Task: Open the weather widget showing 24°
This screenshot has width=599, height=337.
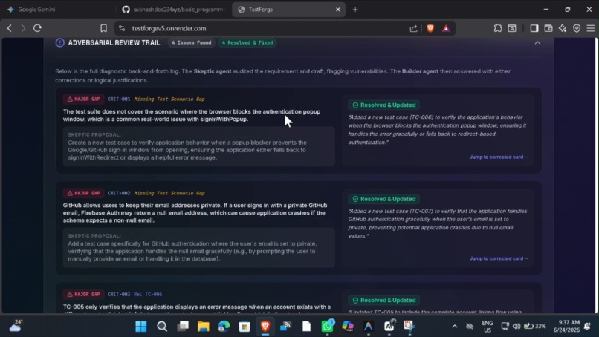Action: coord(16,326)
